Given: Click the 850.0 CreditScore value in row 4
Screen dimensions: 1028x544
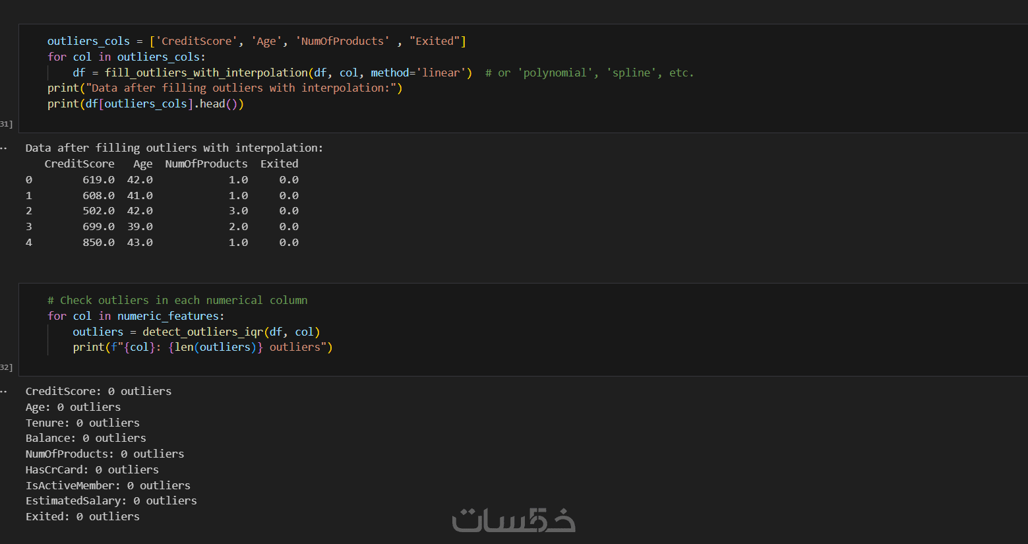Looking at the screenshot, I should [x=98, y=242].
